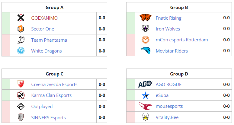Image resolution: width=234 pixels, height=125 pixels.
Task: Click the mousesports logo icon
Action: click(145, 106)
